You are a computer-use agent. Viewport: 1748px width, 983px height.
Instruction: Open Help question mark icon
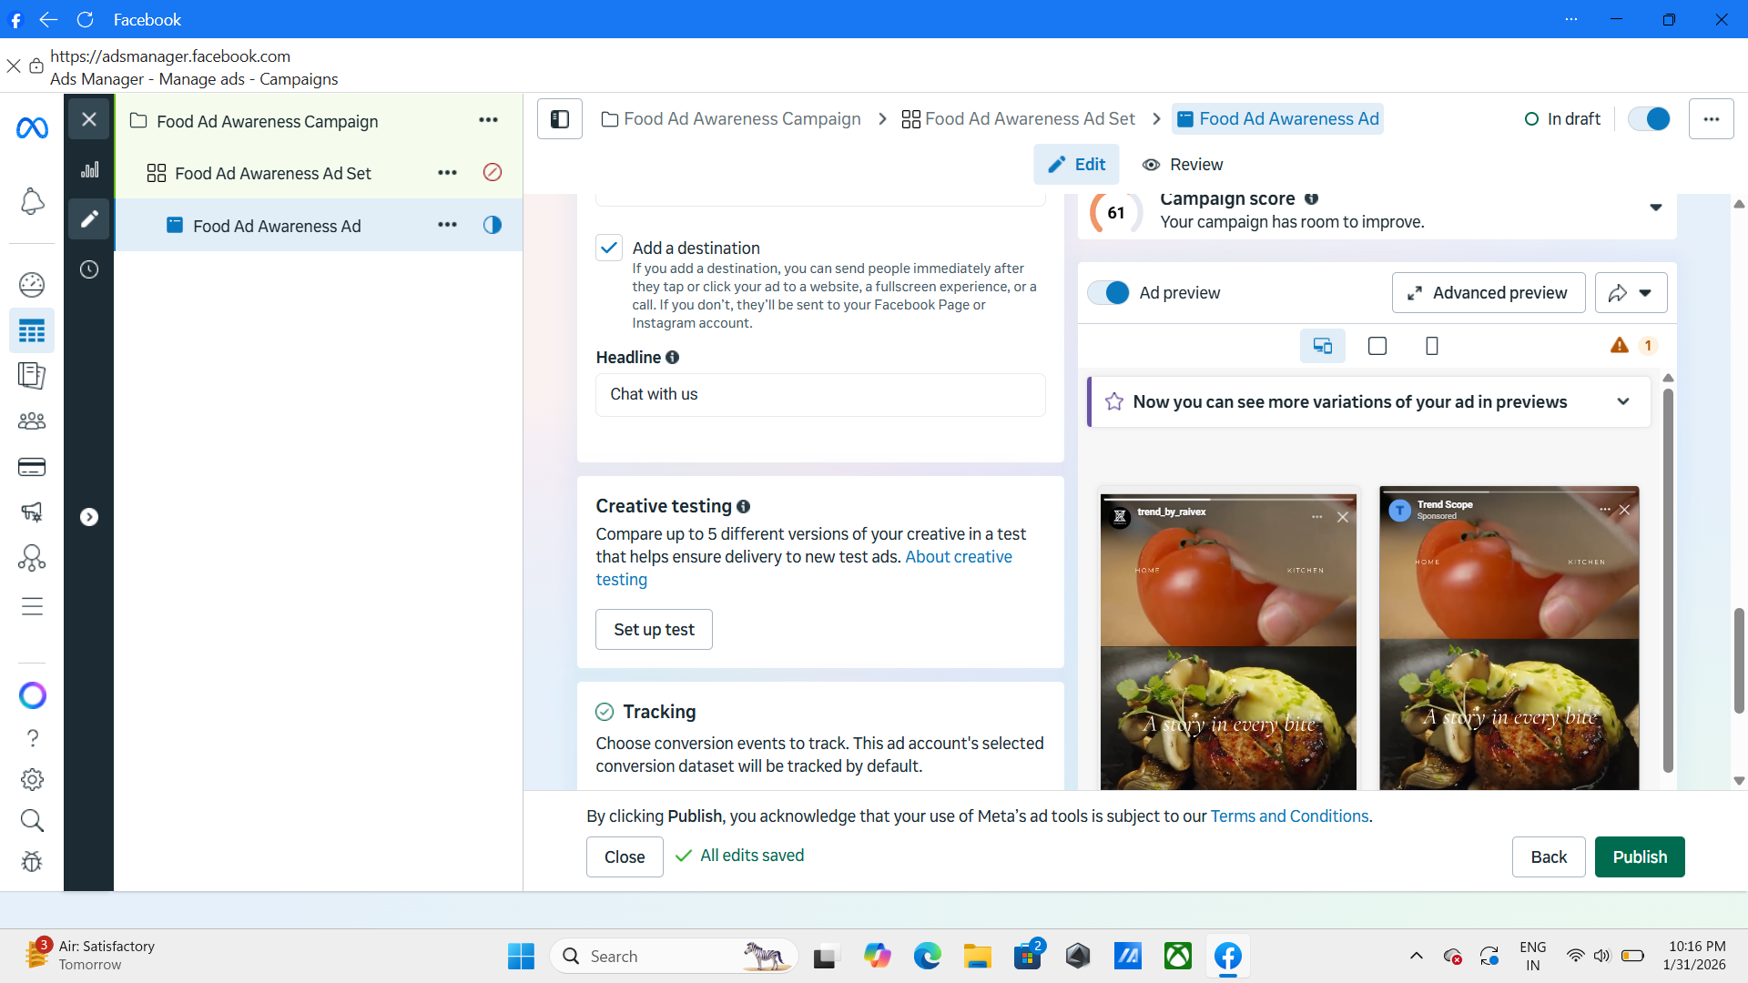tap(32, 737)
